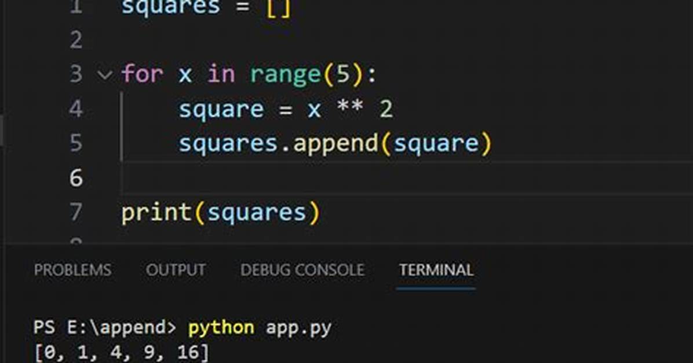Click line number 4 in gutter
The height and width of the screenshot is (363, 693).
click(76, 109)
